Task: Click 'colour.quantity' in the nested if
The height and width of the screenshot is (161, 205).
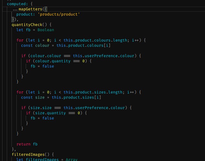Action: click(x=53, y=61)
